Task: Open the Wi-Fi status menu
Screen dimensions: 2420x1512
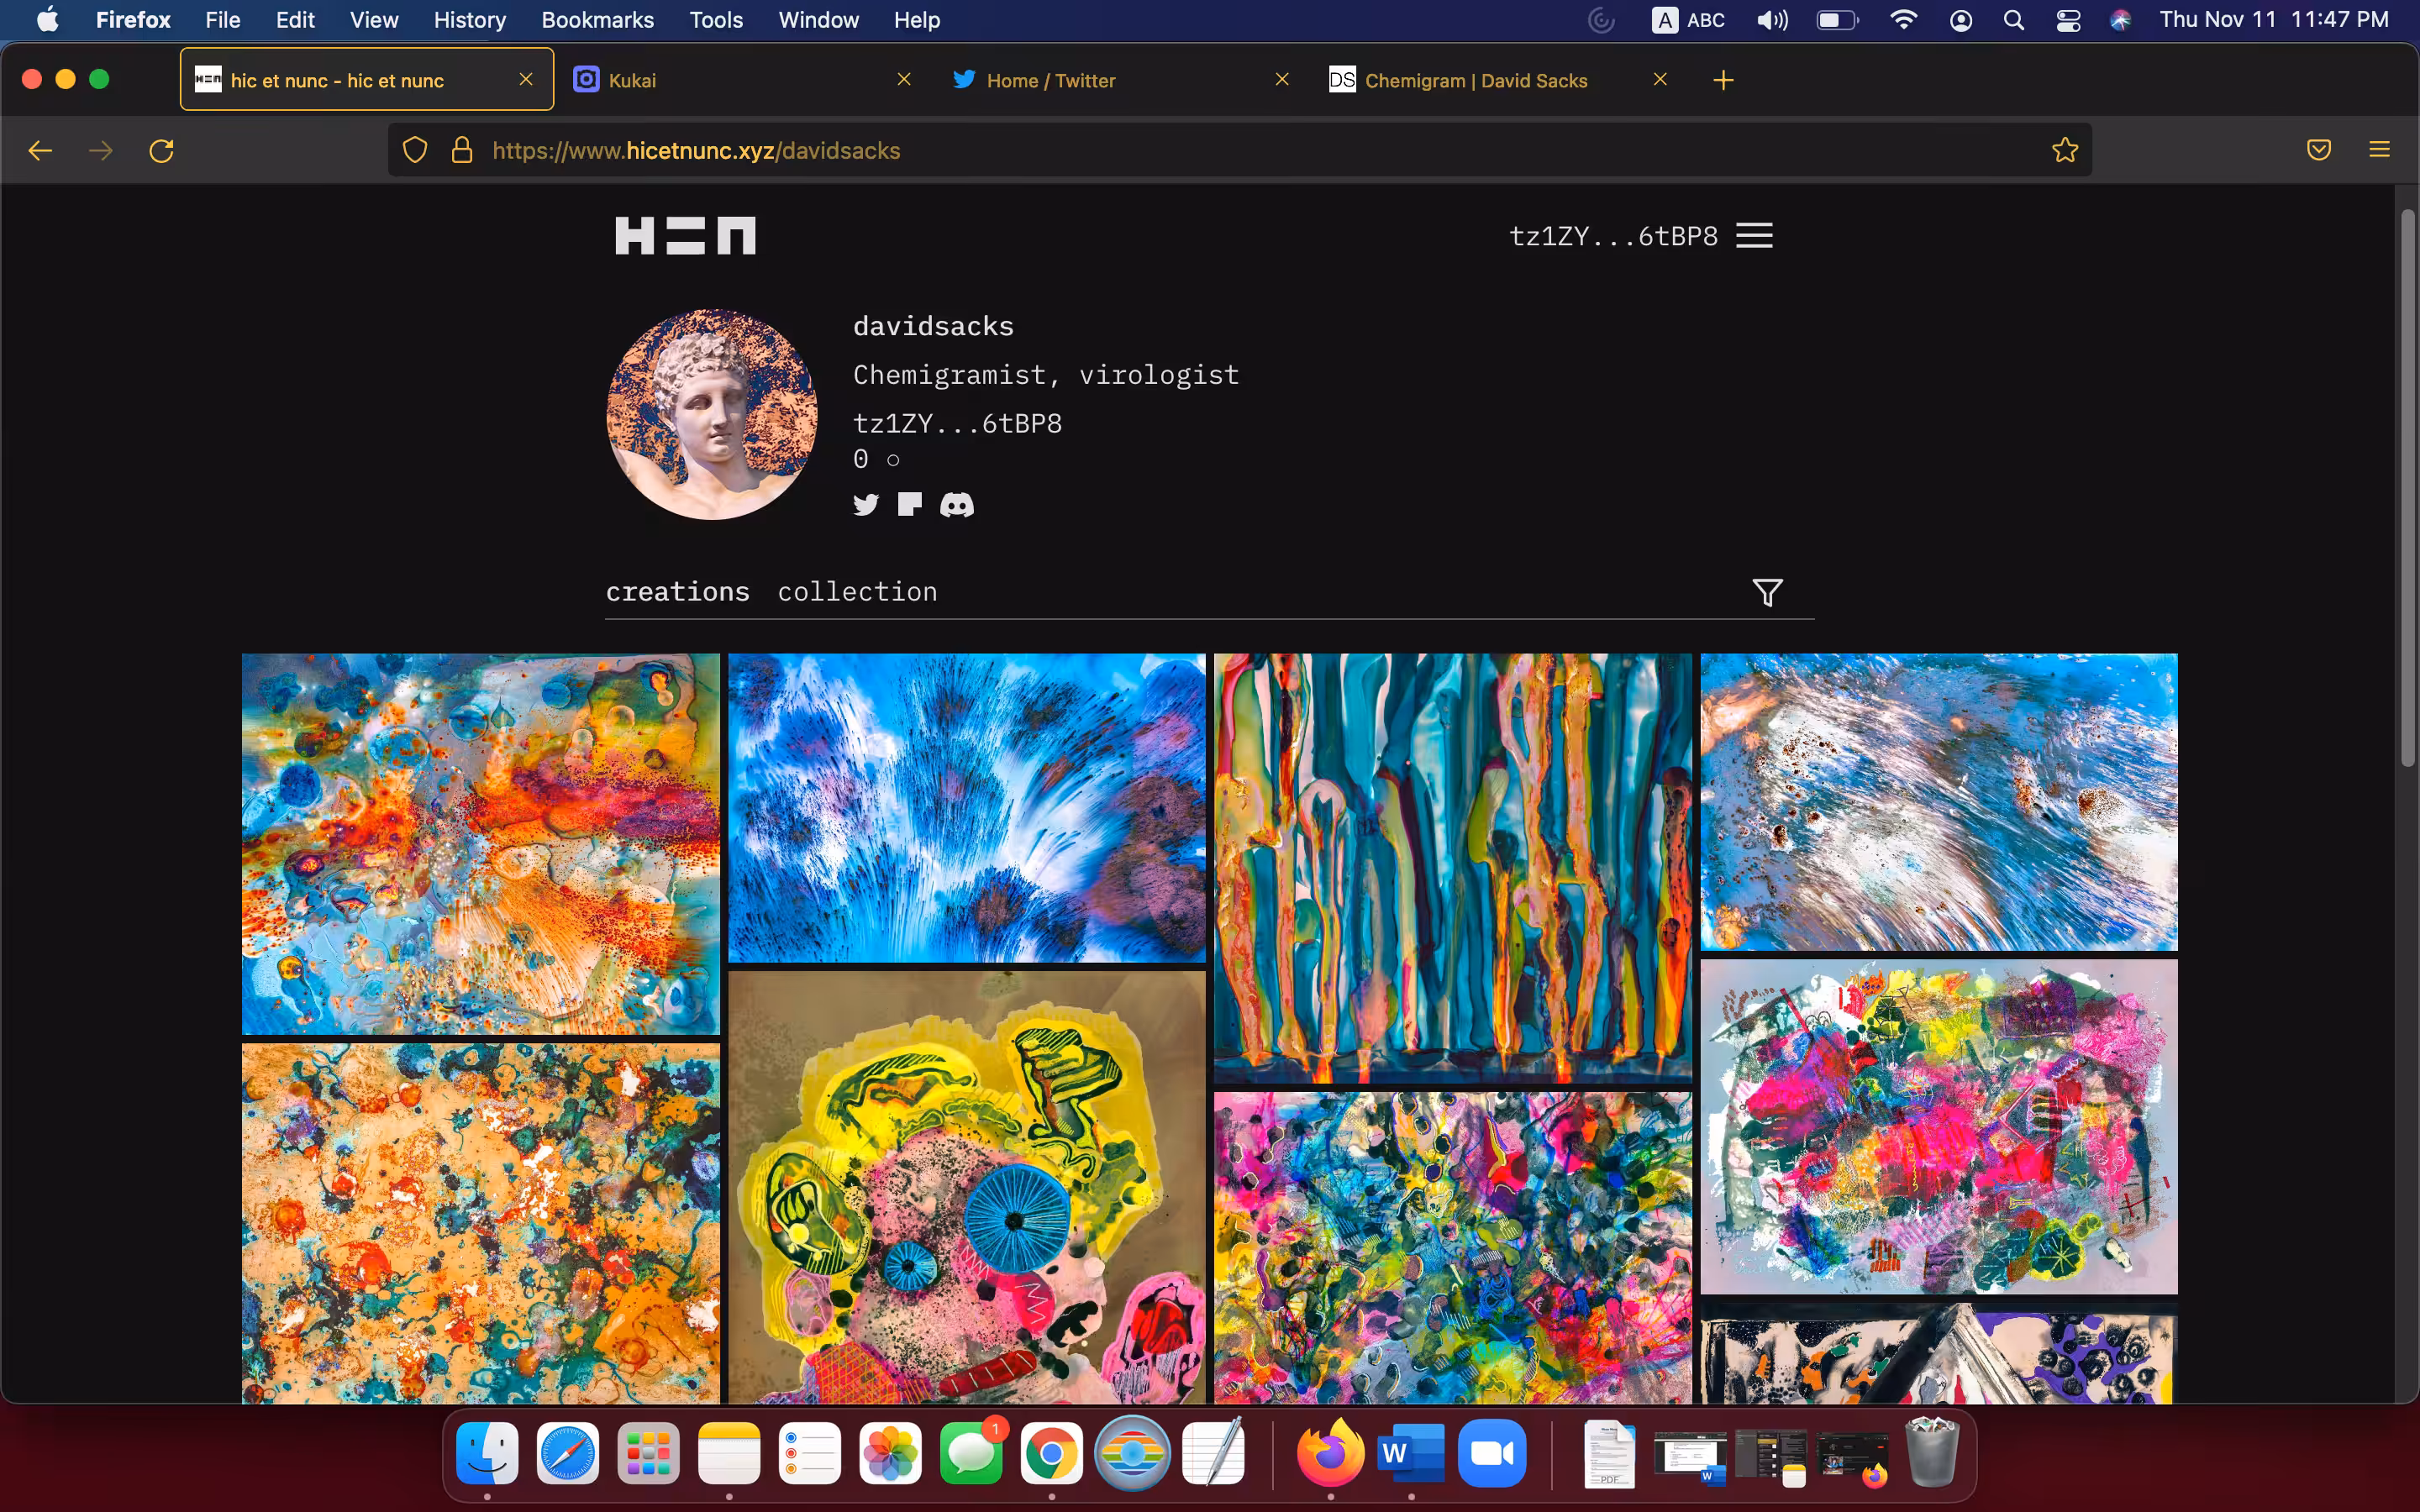Action: coord(1903,20)
